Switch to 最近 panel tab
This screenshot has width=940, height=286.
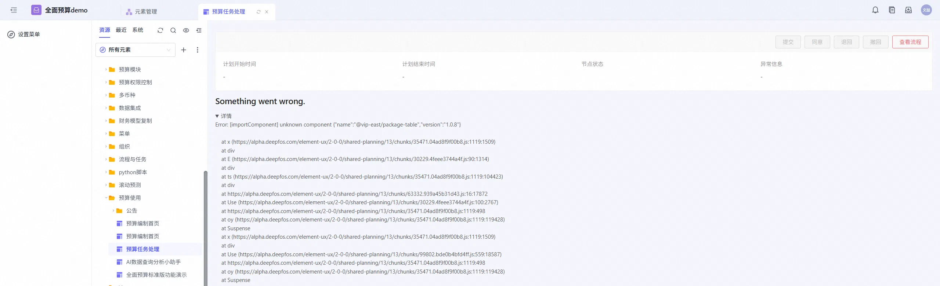point(121,30)
